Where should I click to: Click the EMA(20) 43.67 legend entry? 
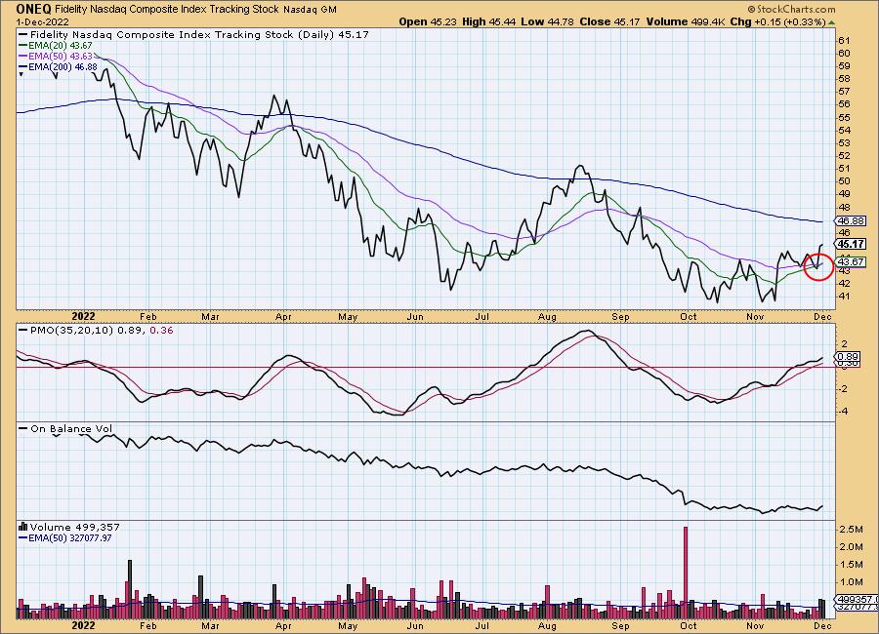pos(60,46)
